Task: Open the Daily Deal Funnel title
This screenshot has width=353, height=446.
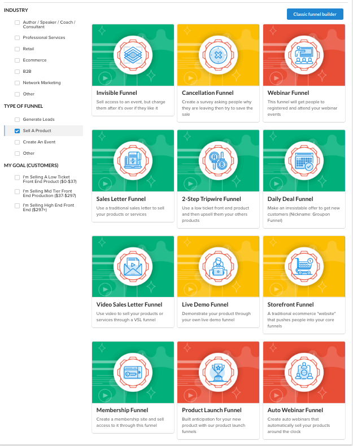Action: pos(290,199)
